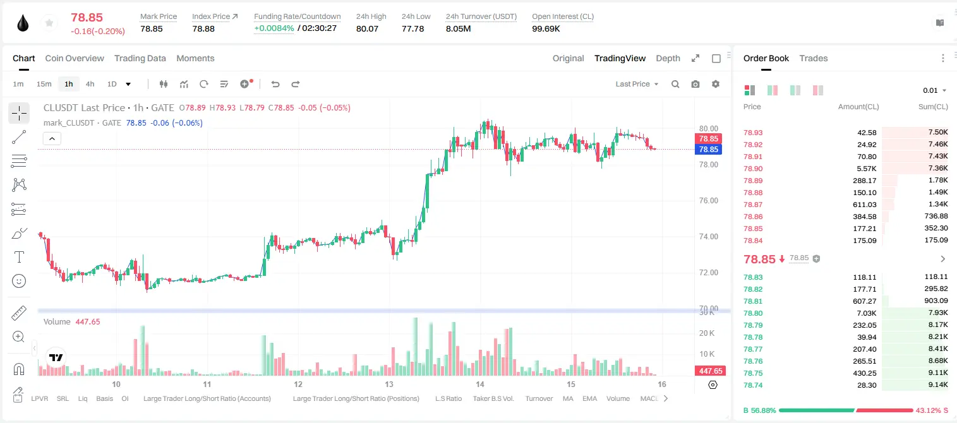Switch to the Trades tab
Screen dimensions: 957x423
[x=814, y=58]
